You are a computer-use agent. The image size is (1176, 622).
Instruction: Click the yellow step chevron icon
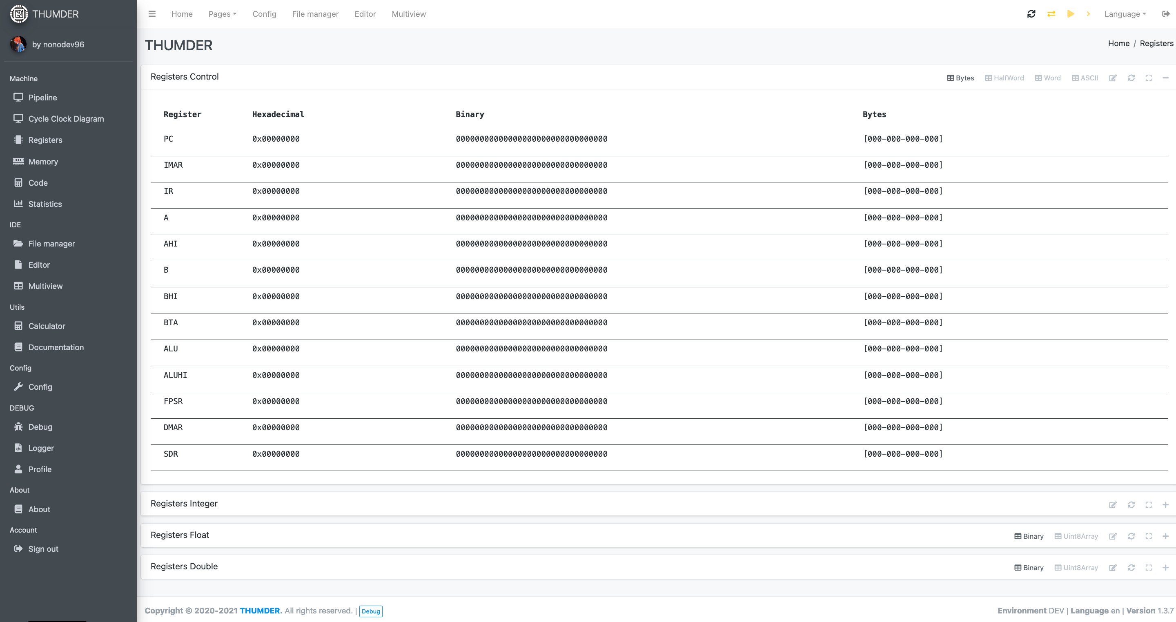click(x=1088, y=14)
